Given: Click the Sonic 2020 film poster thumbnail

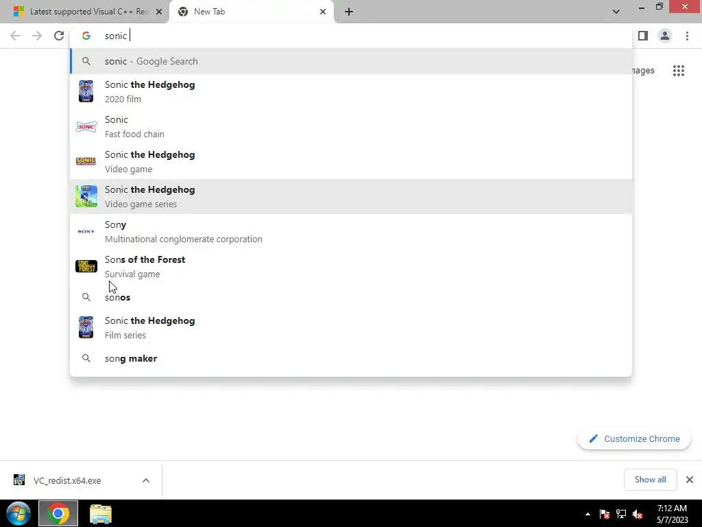Looking at the screenshot, I should 86,91.
